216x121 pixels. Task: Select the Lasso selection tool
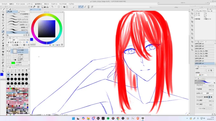tap(3, 23)
